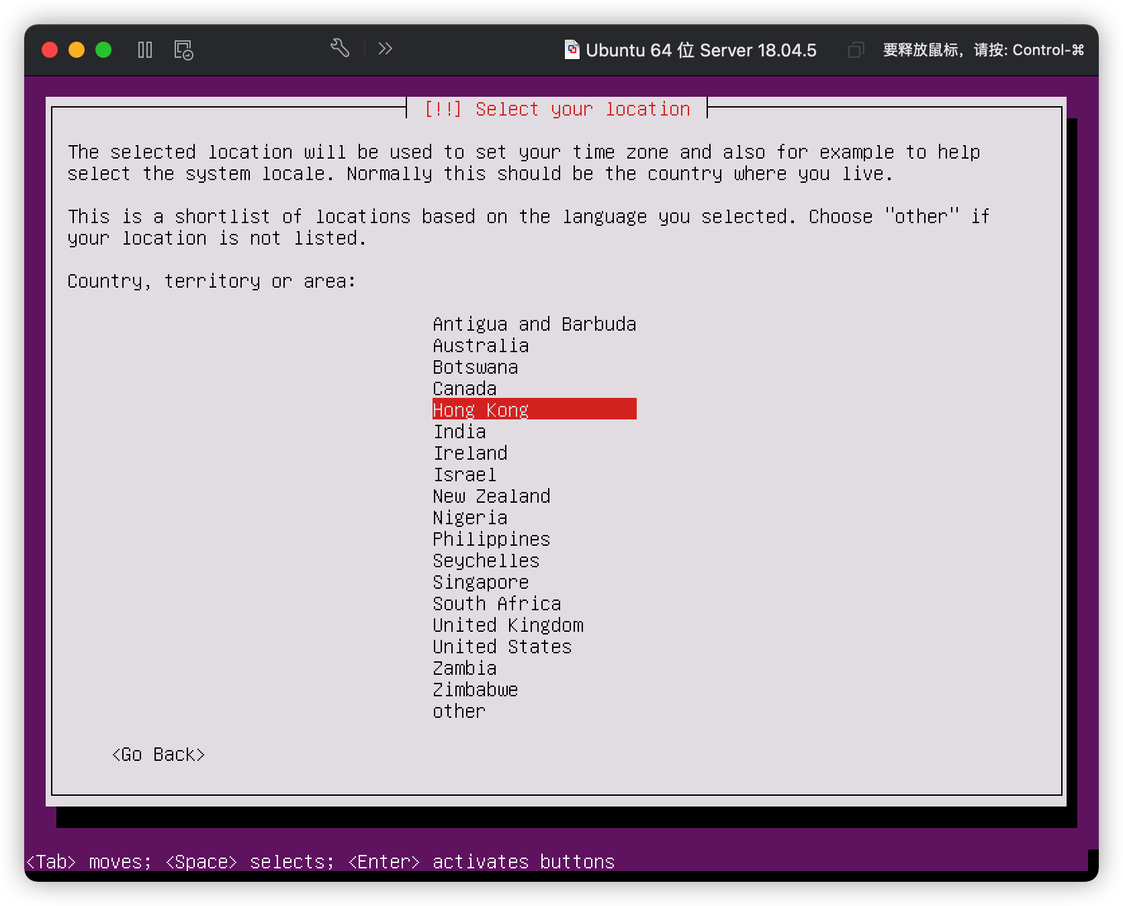
Task: Click the unity view mode icon
Action: click(856, 50)
